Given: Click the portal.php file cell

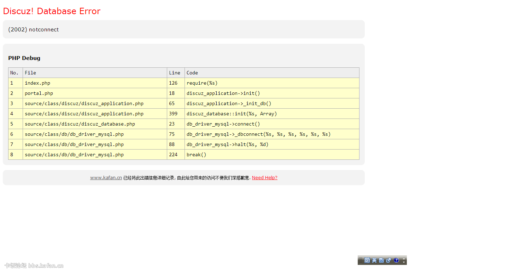Looking at the screenshot, I should point(95,93).
